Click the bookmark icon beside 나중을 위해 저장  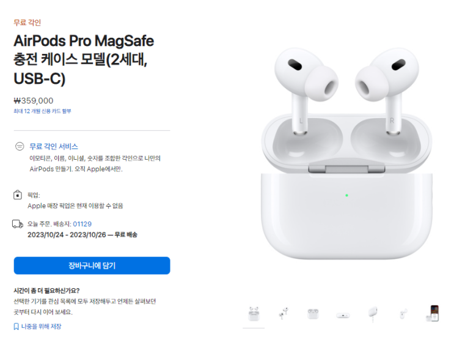(x=16, y=327)
